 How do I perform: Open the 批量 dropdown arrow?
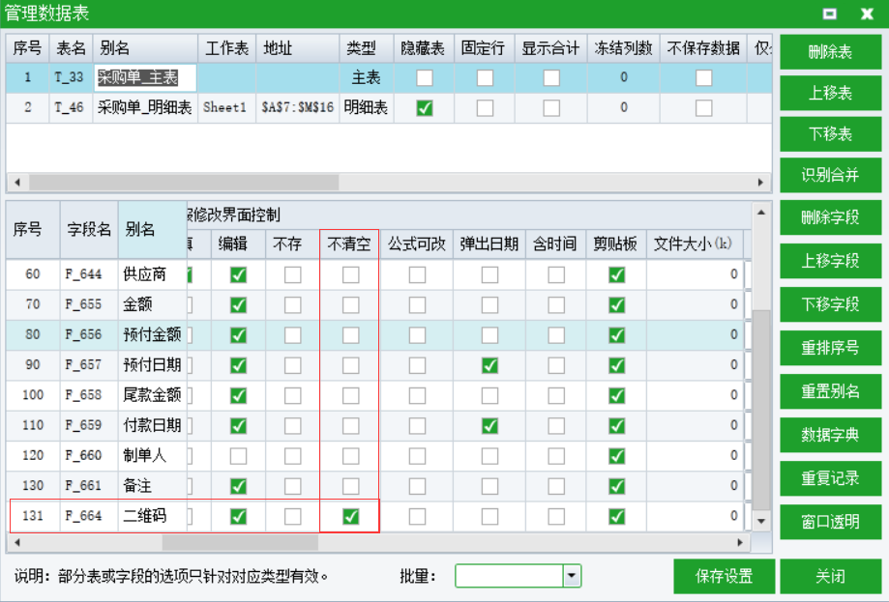pyautogui.click(x=572, y=577)
